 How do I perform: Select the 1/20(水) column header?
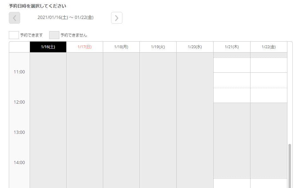(195, 47)
